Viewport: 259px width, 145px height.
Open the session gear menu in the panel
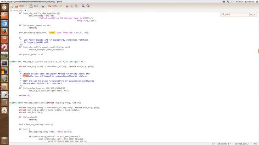pos(257,2)
